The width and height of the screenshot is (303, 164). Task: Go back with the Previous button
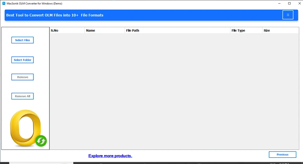point(282,154)
